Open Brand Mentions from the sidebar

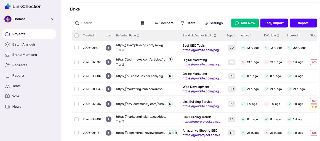coord(24,55)
